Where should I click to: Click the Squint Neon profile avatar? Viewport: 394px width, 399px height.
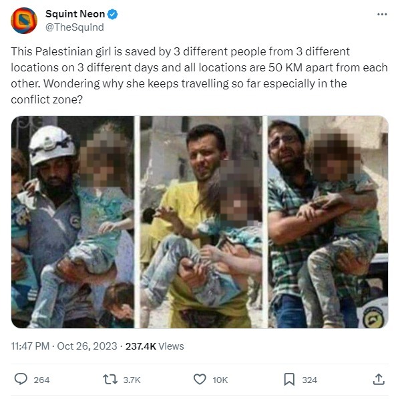(x=24, y=21)
